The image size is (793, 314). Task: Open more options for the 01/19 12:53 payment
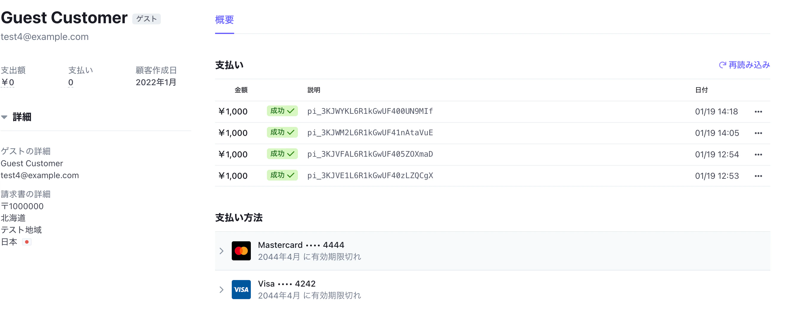(758, 176)
